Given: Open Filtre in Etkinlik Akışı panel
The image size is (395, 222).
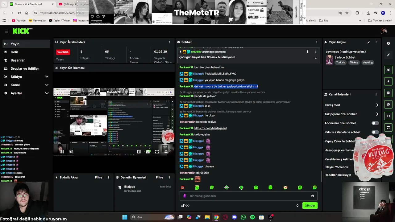Looking at the screenshot, I should [98, 178].
